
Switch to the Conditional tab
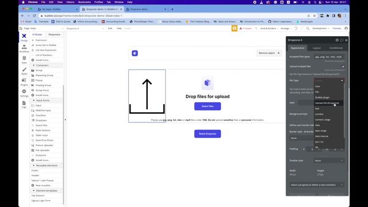click(x=336, y=48)
